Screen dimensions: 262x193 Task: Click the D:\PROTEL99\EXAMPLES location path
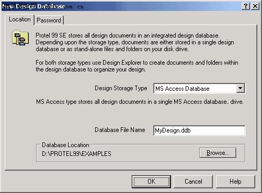76,154
